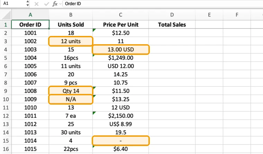The image size is (263, 154).
Task: Select the dash cell in row 15
Action: (120, 141)
